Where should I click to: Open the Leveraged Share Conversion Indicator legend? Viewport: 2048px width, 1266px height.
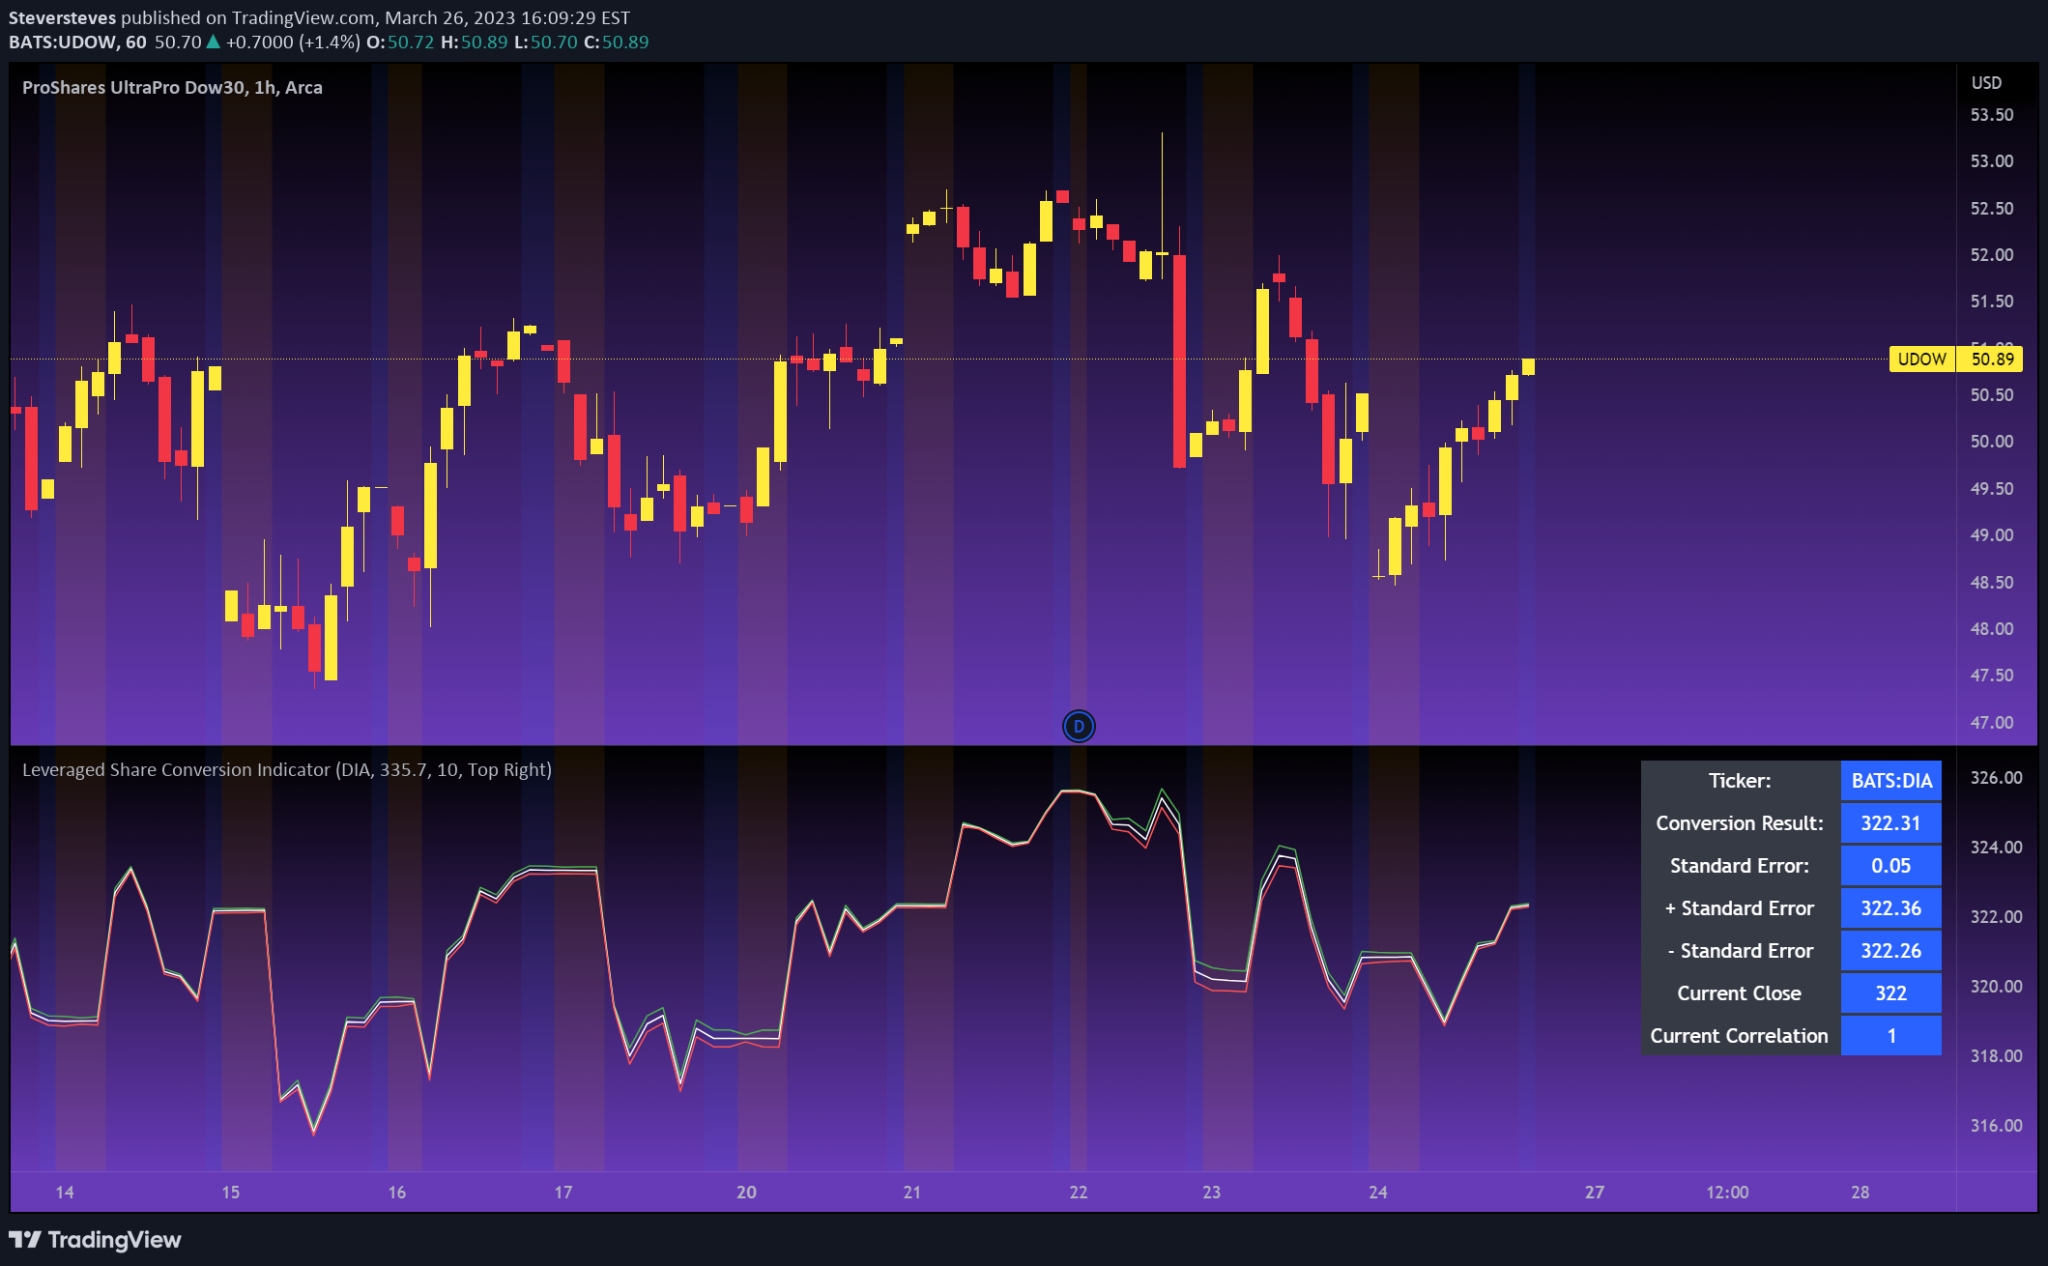click(287, 769)
